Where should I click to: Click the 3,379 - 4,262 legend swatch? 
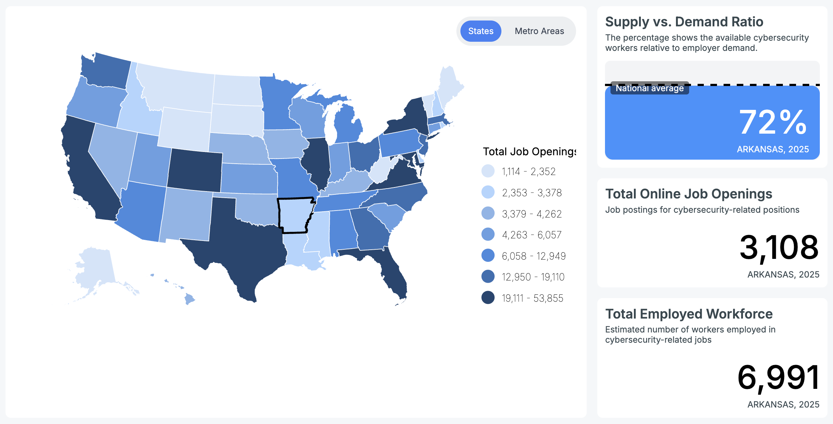pyautogui.click(x=488, y=213)
